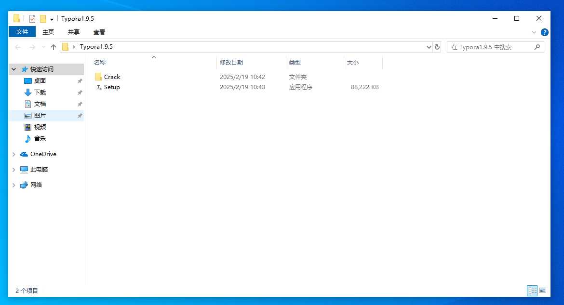This screenshot has width=564, height=305.
Task: Open the customize quick access toolbar dropdown
Action: click(x=52, y=19)
